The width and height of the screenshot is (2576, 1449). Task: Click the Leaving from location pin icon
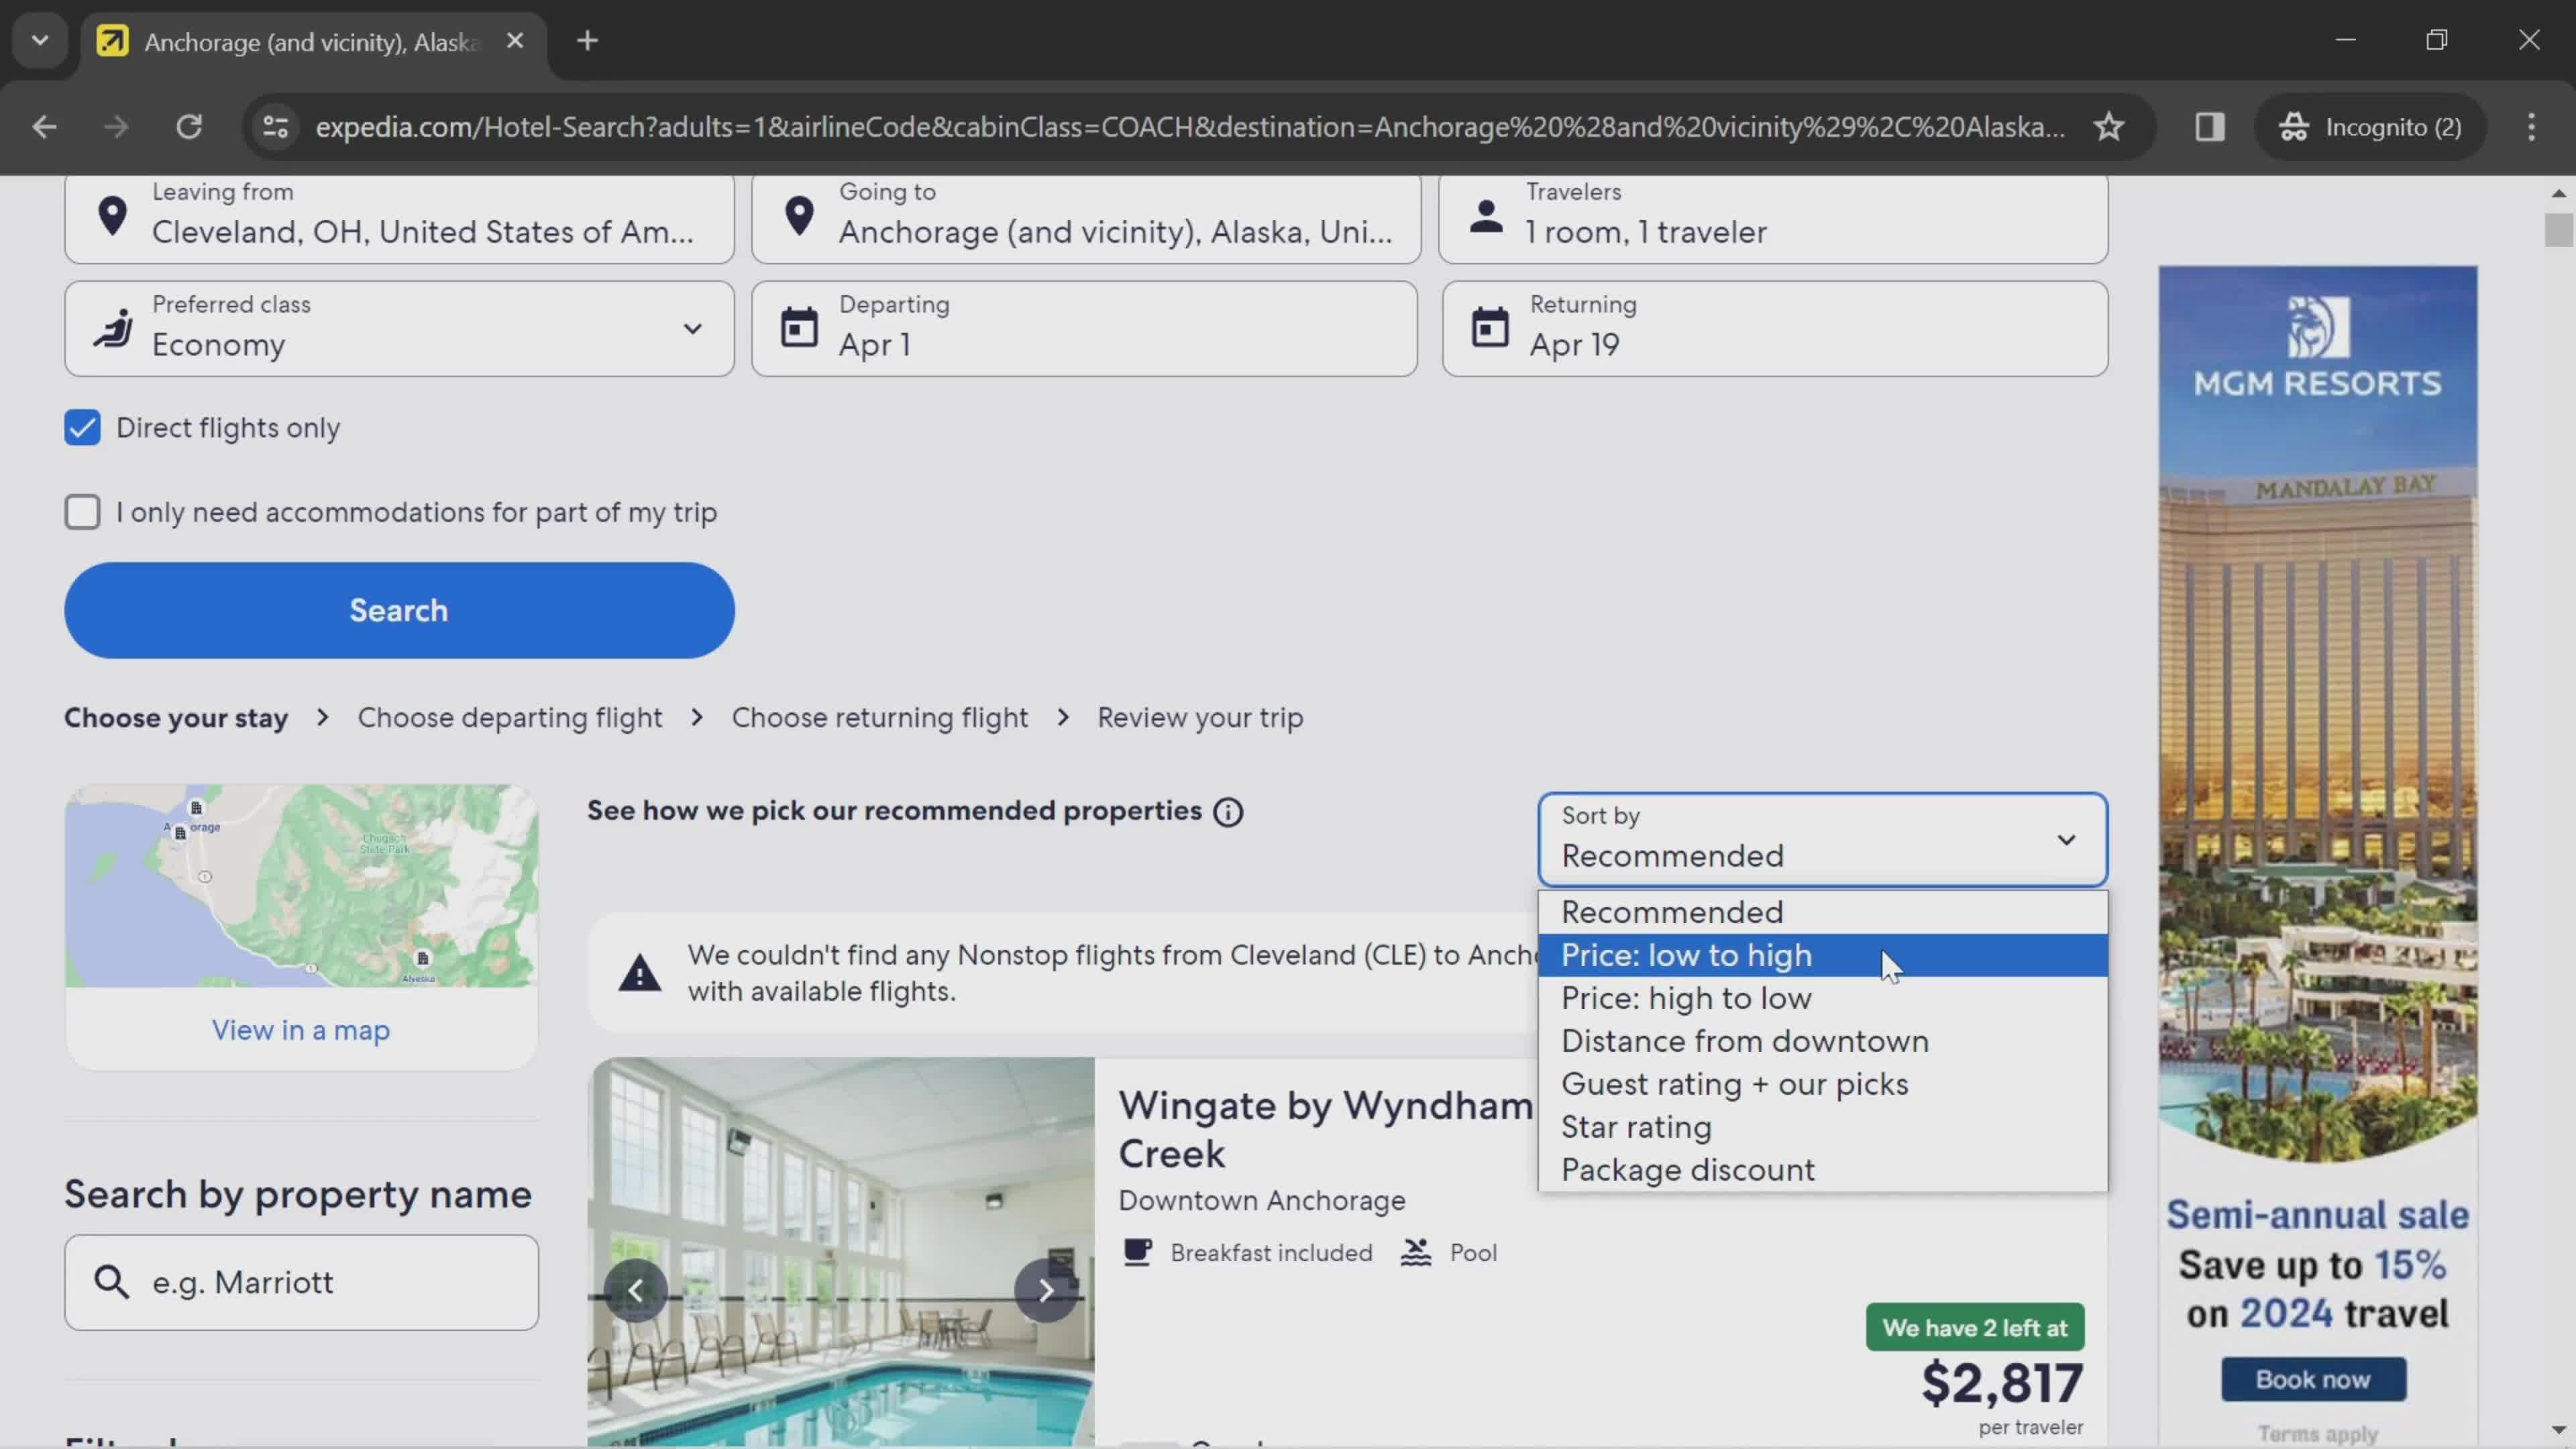(x=112, y=216)
